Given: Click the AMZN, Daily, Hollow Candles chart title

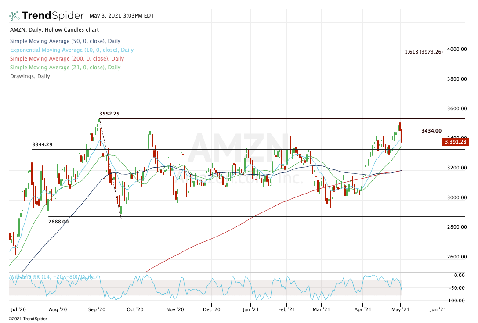Looking at the screenshot, I should (x=54, y=30).
